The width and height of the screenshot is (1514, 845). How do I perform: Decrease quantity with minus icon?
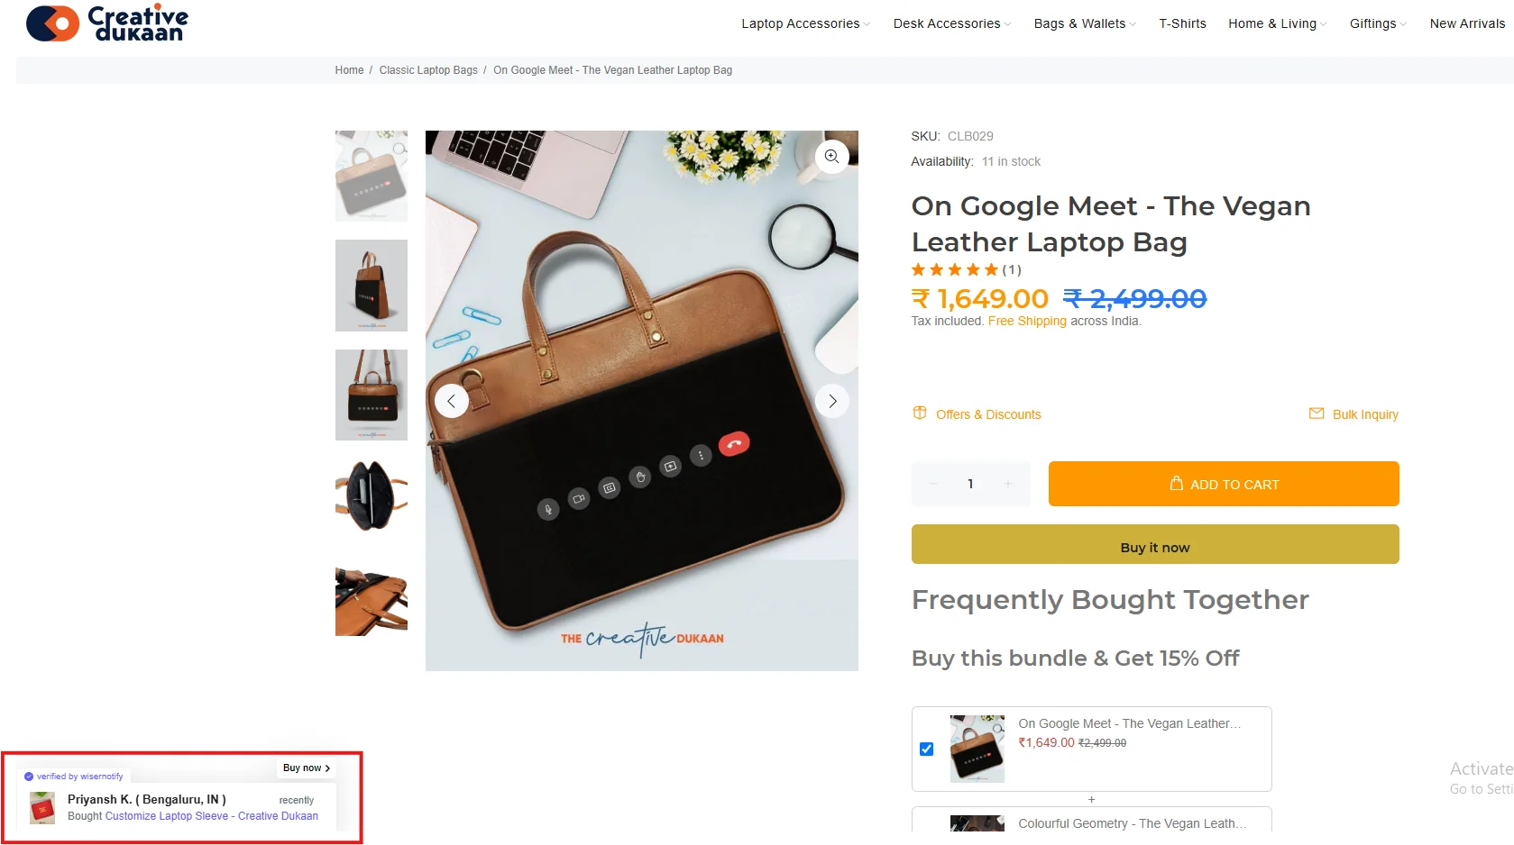[x=933, y=484]
